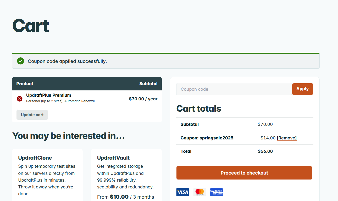This screenshot has width=338, height=201.
Task: Select the Subtotal $70.00 value in totals
Action: tap(265, 124)
